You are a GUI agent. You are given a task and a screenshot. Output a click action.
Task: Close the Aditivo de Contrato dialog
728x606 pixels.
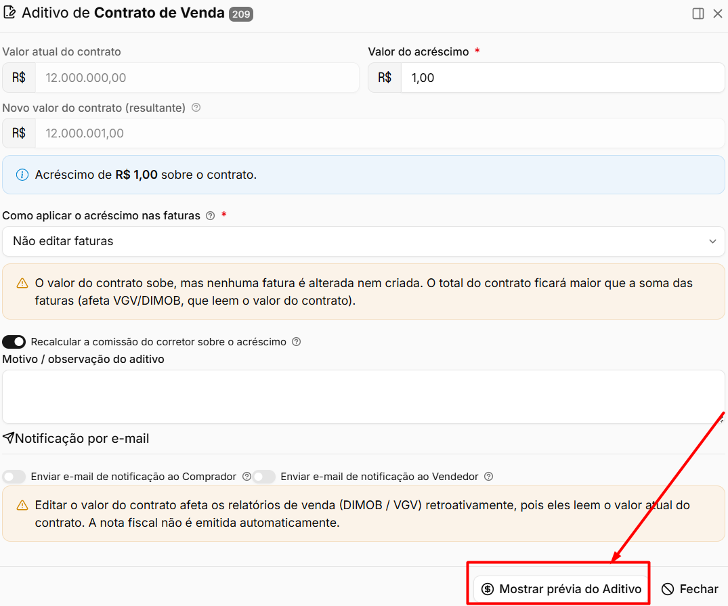pyautogui.click(x=718, y=14)
